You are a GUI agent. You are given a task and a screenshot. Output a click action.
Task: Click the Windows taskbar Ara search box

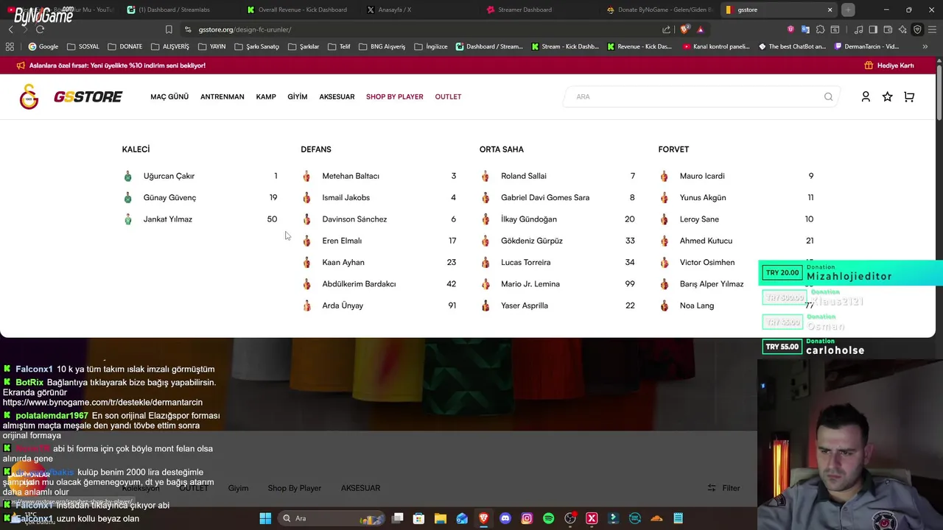click(331, 518)
